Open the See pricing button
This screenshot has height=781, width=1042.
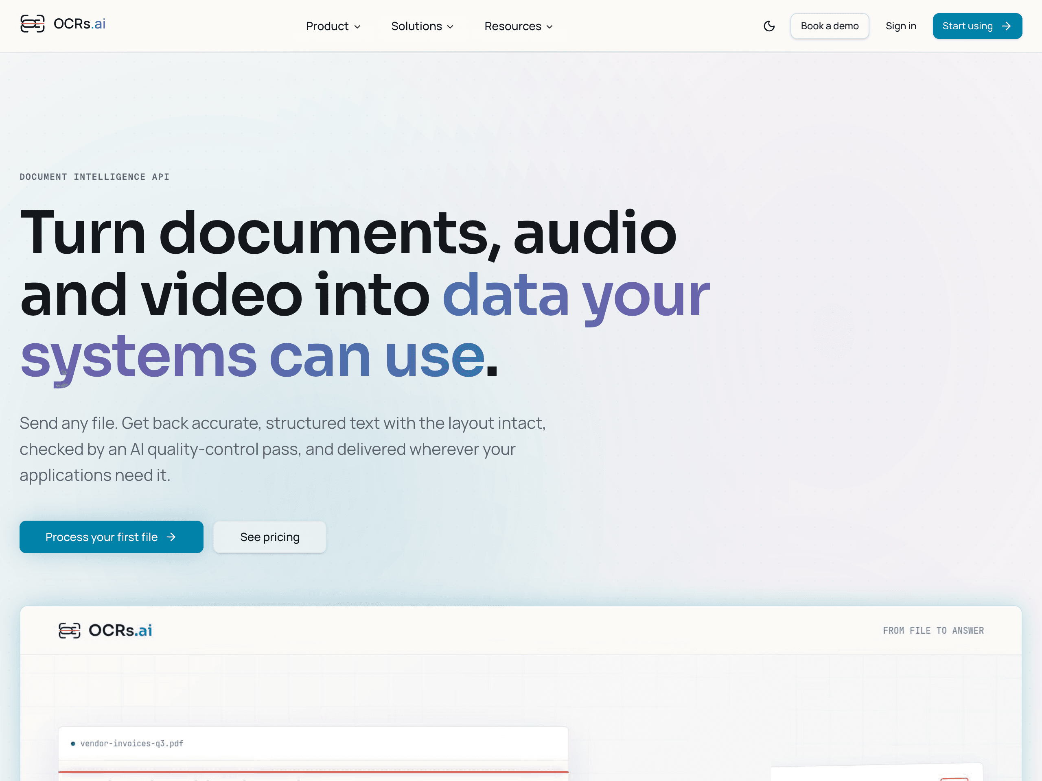(x=269, y=537)
